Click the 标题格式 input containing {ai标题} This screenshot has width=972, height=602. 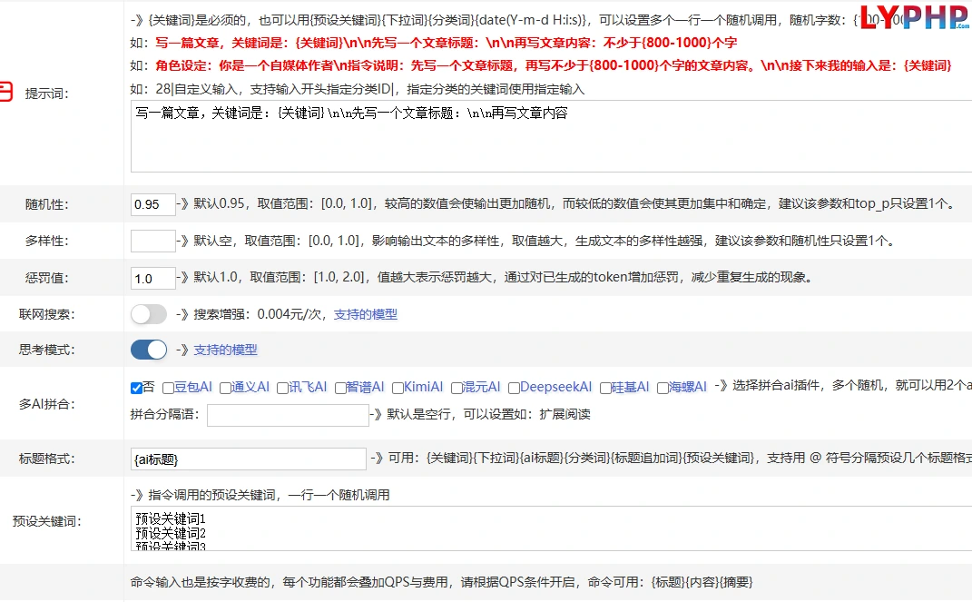click(249, 459)
